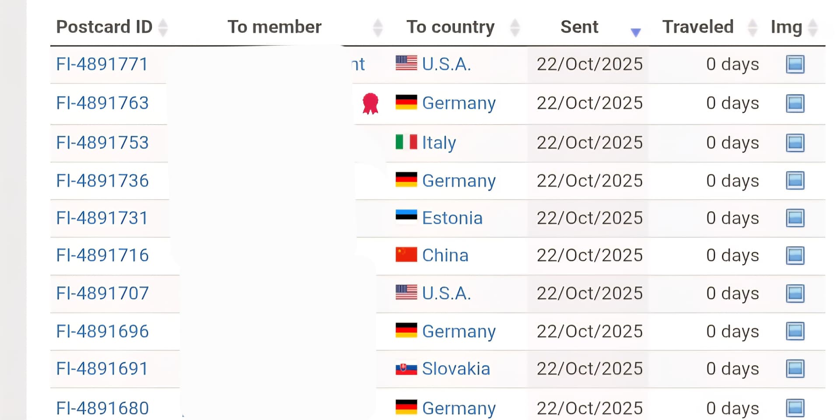Open the Slovakia country link
This screenshot has width=840, height=420.
(x=456, y=369)
